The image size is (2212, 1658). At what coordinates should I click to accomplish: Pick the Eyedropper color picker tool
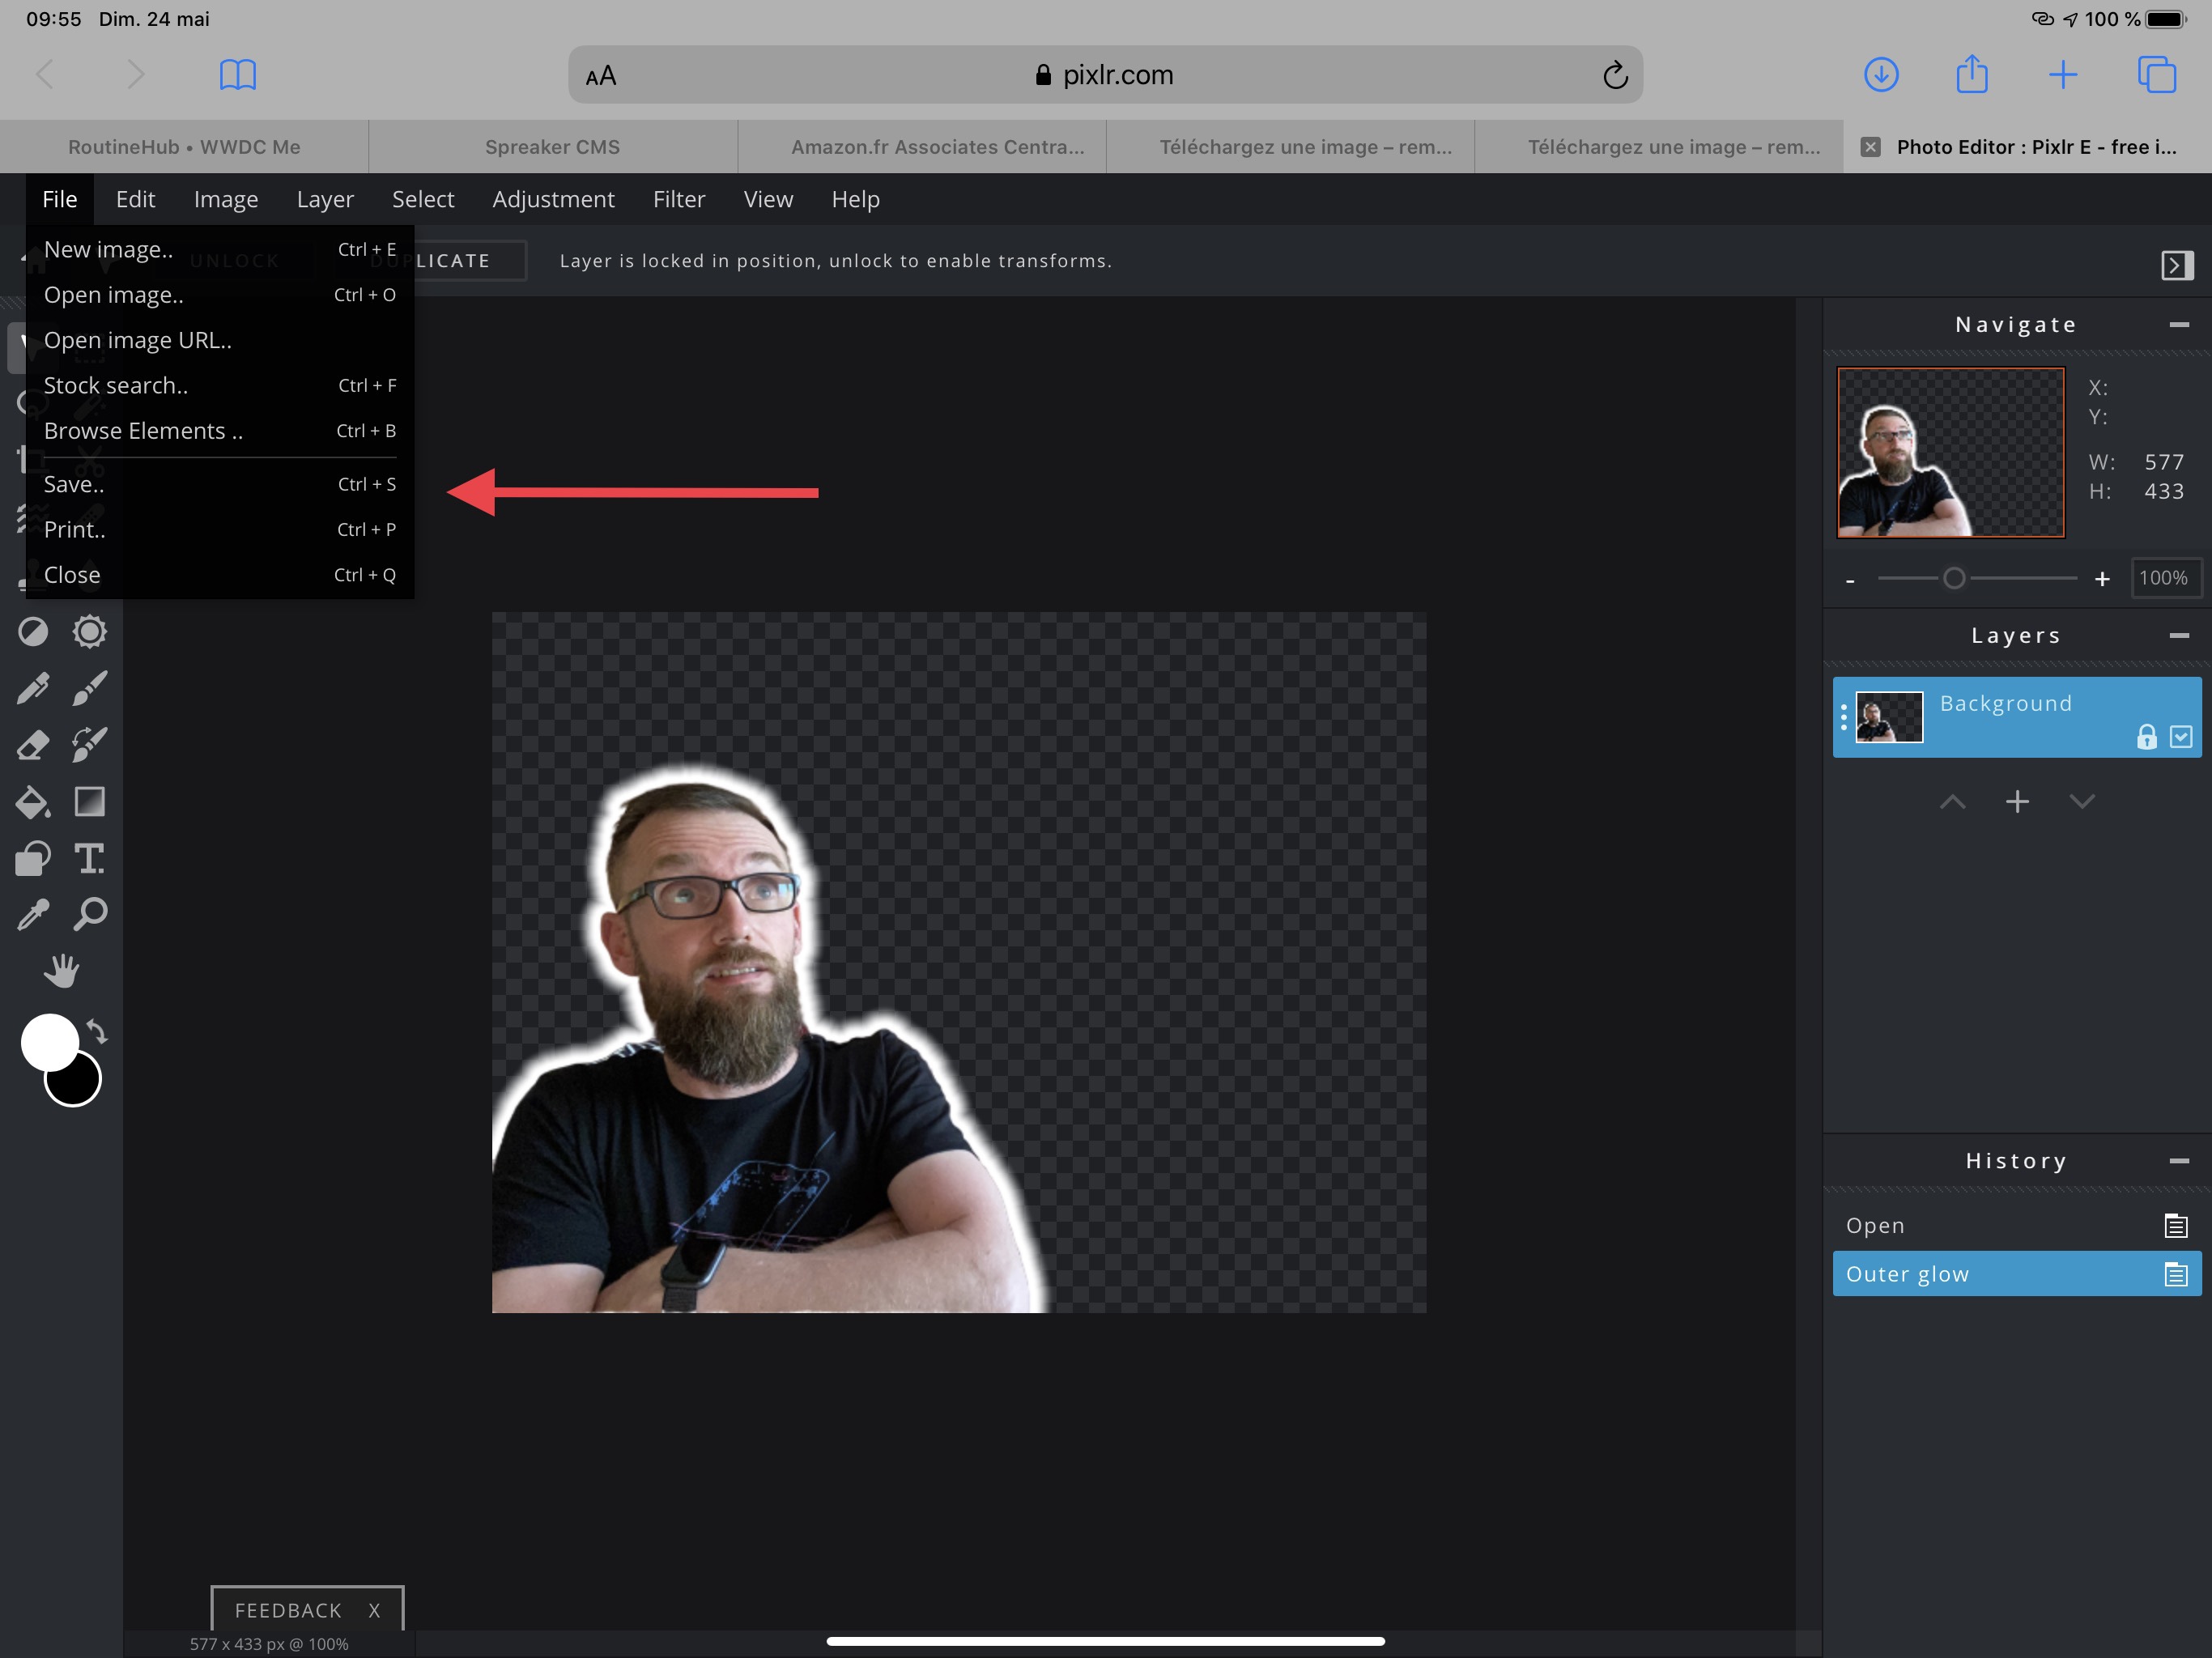pyautogui.click(x=33, y=915)
